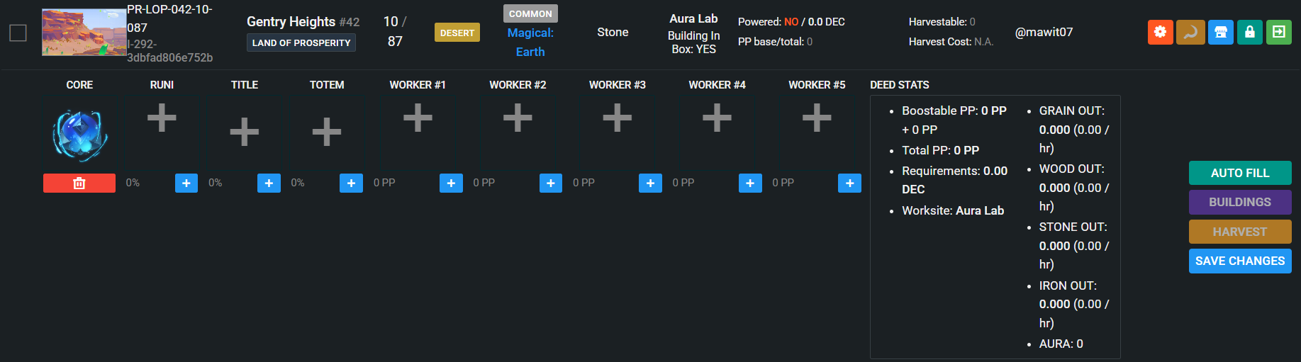
Task: Click the HARVEST button
Action: (1240, 232)
